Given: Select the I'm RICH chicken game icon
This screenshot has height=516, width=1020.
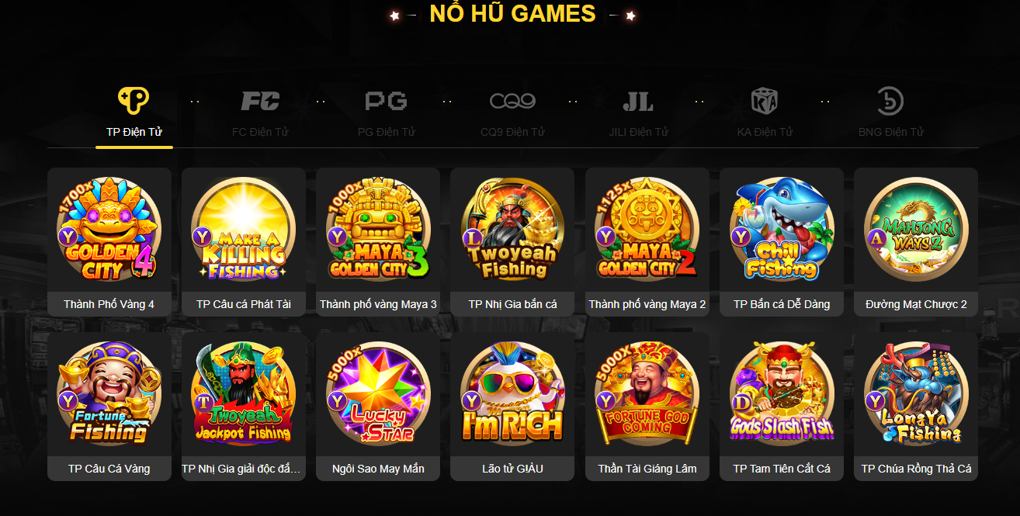Looking at the screenshot, I should (512, 393).
